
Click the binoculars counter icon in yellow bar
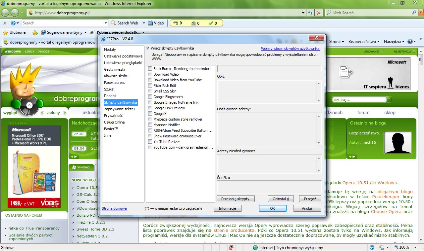coord(176,23)
